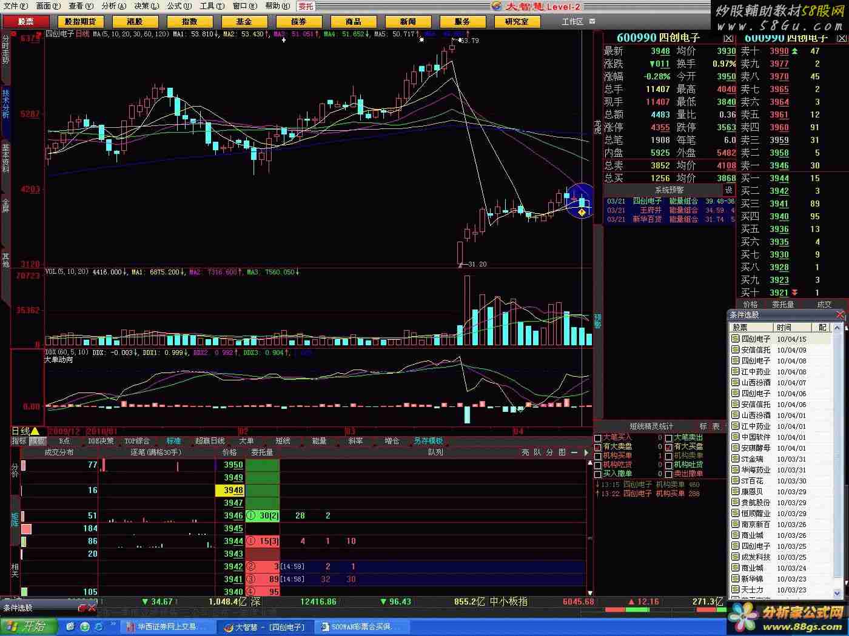Click the stock icon beside 贵航股份
The height and width of the screenshot is (636, 849).
pyautogui.click(x=736, y=503)
